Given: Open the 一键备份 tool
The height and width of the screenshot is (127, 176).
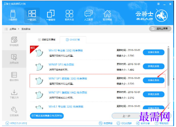Looking at the screenshot, I should coord(51,16).
